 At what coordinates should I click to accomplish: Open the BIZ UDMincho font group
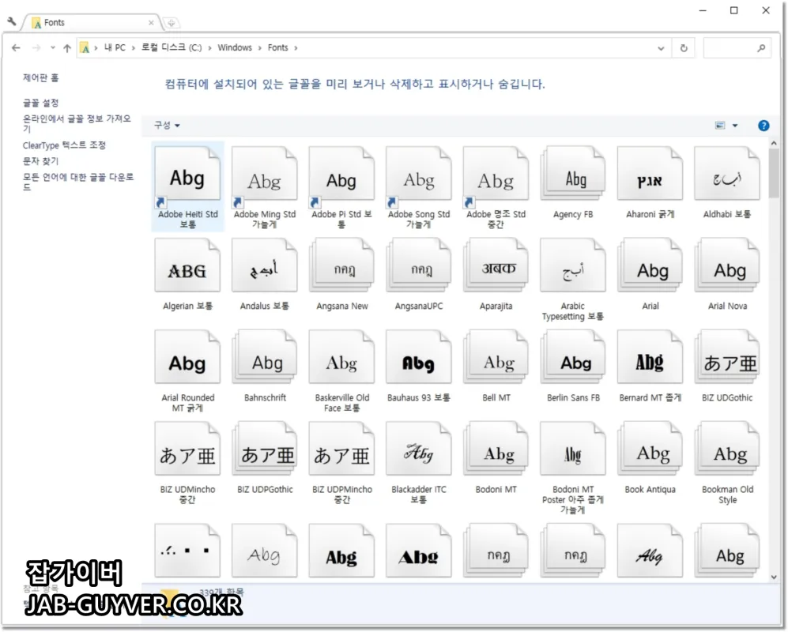(x=187, y=450)
